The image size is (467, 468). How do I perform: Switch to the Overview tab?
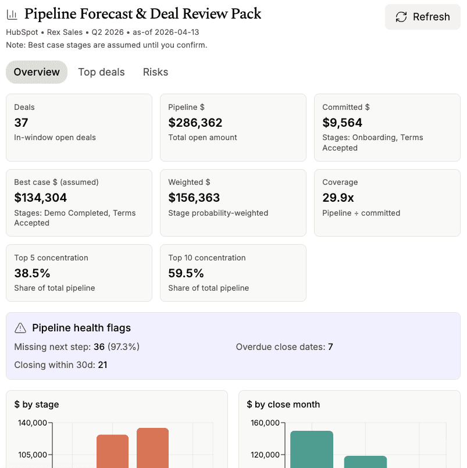point(37,72)
